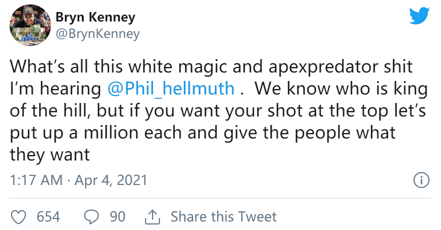Click the share upload arrow icon

point(152,217)
